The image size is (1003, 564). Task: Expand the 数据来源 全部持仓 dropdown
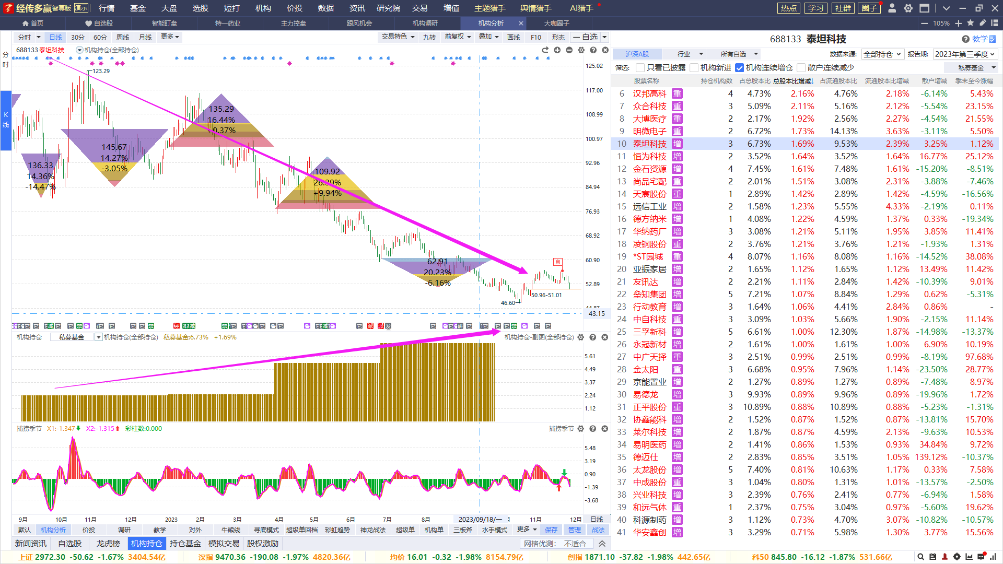(x=882, y=54)
